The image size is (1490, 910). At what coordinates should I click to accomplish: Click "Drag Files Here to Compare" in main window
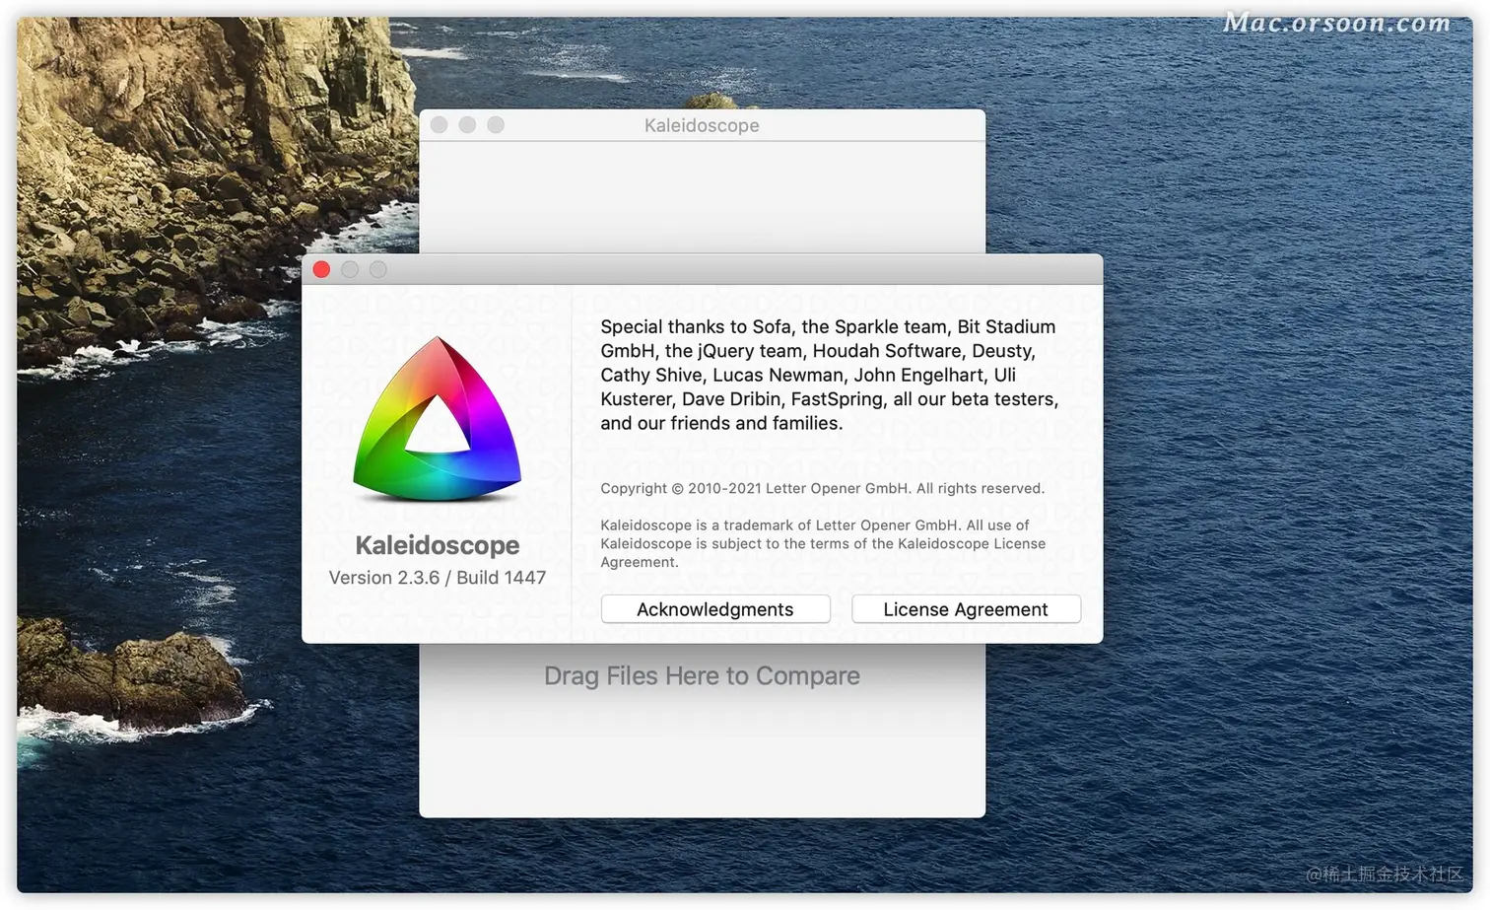coord(702,676)
